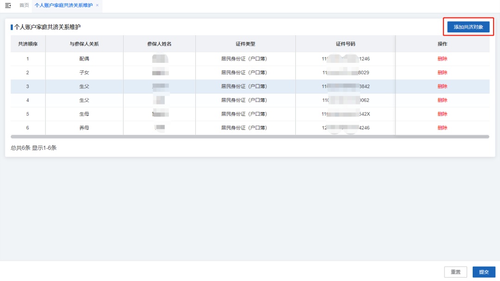Delete the 生母 row entry

pyautogui.click(x=442, y=114)
